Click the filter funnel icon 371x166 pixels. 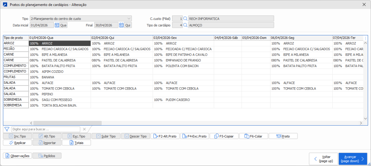(7, 129)
